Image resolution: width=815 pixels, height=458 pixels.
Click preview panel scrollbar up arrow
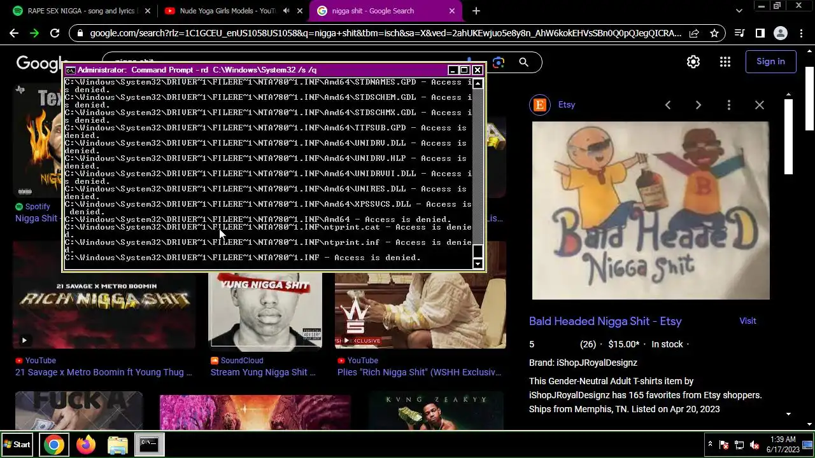click(x=788, y=95)
